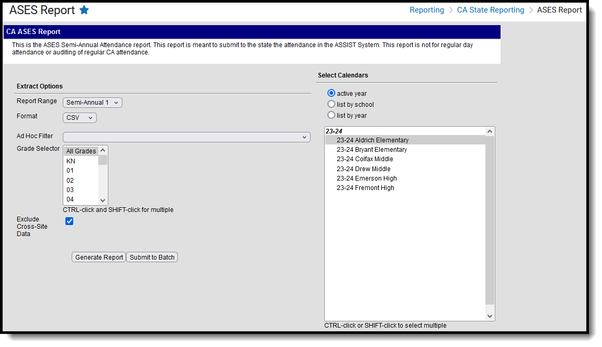Viewport: 602px width, 347px height.
Task: Click the Grade Selector scroll up arrow
Action: [x=103, y=151]
